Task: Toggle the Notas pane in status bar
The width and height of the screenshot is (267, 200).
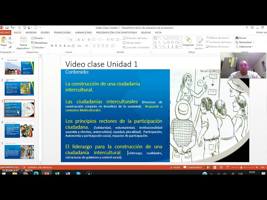Action: [175, 167]
